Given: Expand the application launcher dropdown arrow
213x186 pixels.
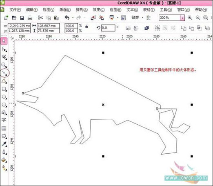Looking at the screenshot, I should 118,18.
